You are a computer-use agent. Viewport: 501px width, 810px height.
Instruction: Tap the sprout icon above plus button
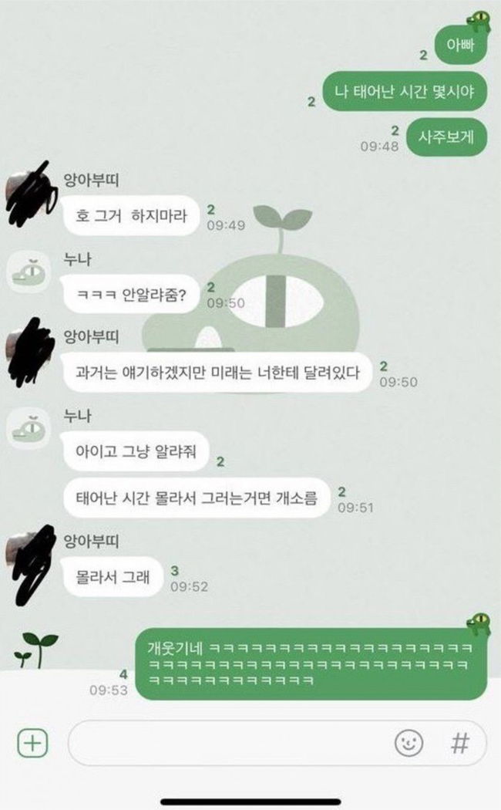(x=36, y=650)
